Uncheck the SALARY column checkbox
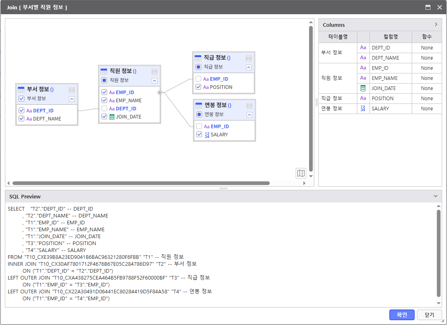The width and height of the screenshot is (447, 325). 199,134
